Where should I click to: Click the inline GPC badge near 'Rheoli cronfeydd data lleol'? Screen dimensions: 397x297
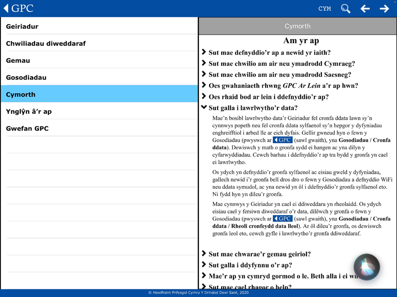tap(283, 219)
